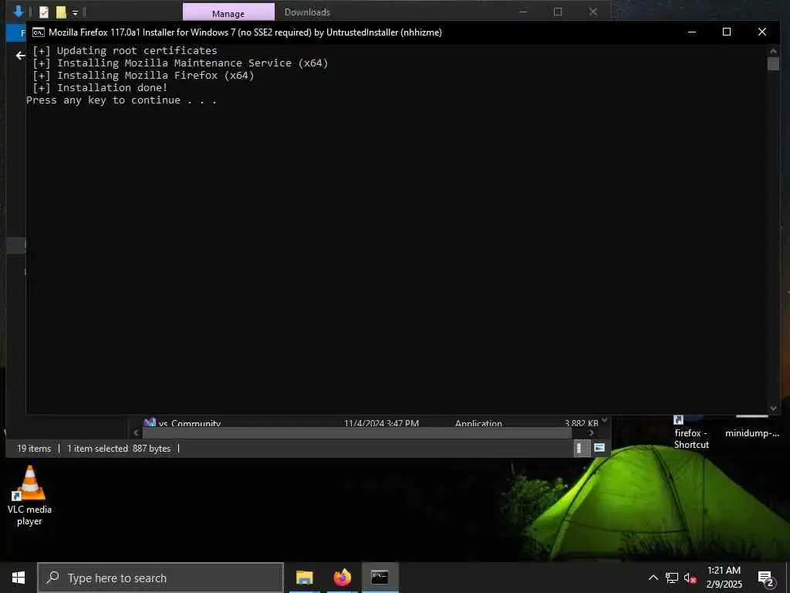Viewport: 790px width, 593px height.
Task: Minimize the Downloads Explorer window
Action: [x=523, y=12]
